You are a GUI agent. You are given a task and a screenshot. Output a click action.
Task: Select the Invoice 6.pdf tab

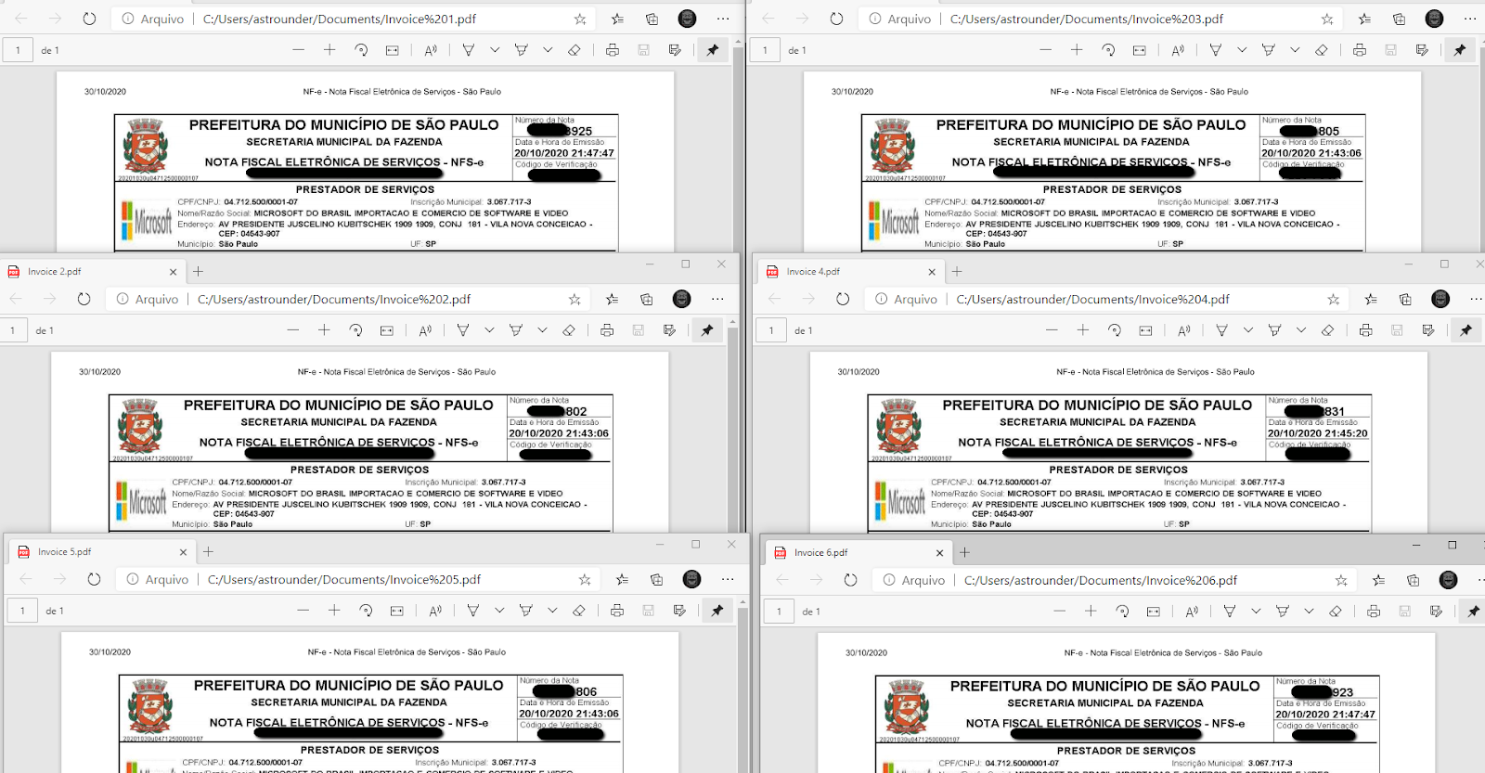click(x=858, y=552)
